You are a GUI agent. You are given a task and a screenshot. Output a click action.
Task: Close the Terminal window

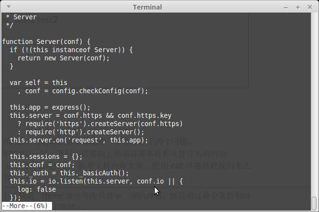tap(310, 7)
